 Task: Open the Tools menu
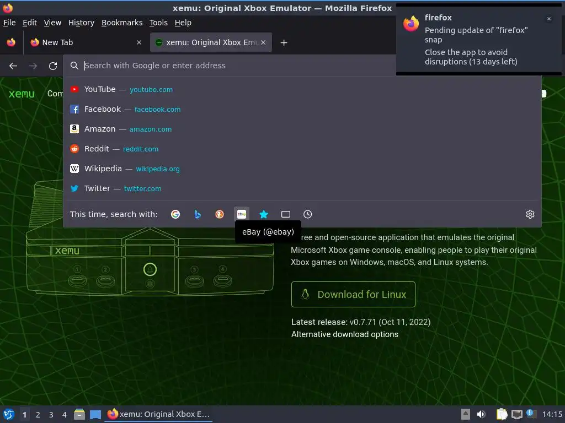tap(158, 23)
